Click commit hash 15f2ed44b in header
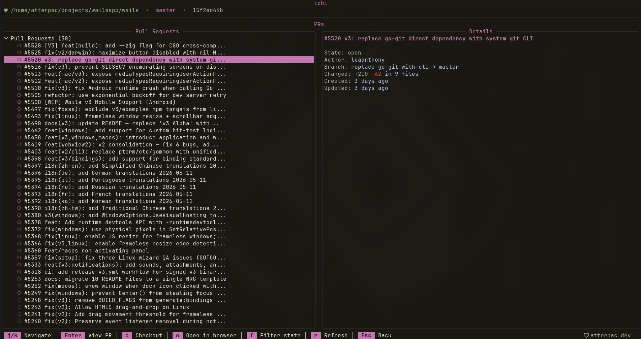 point(208,10)
